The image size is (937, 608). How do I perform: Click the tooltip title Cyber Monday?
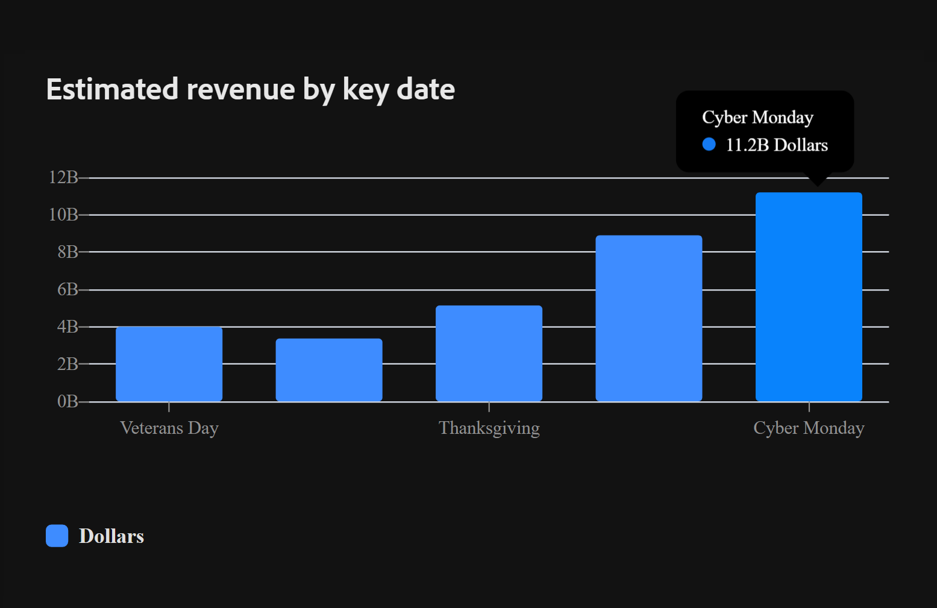[757, 118]
